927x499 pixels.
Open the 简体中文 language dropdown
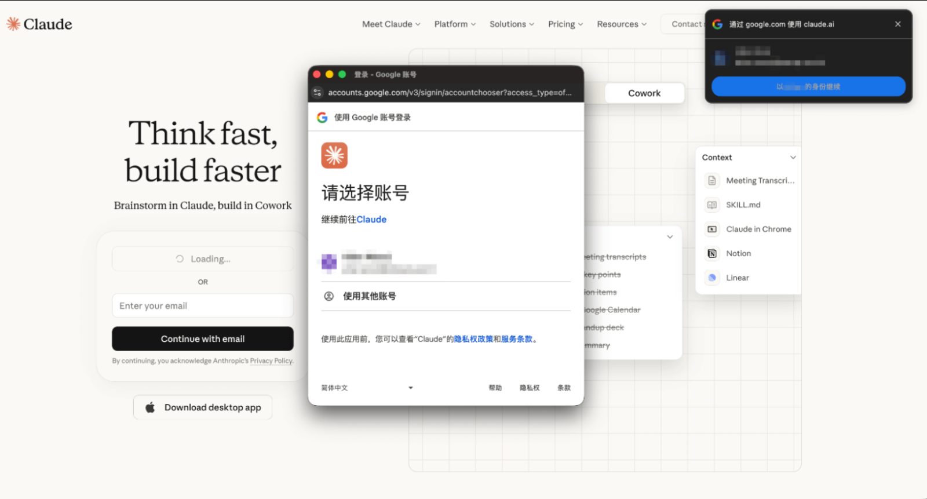click(x=367, y=388)
